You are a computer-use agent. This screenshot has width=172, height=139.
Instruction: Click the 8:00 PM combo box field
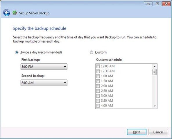point(44,67)
